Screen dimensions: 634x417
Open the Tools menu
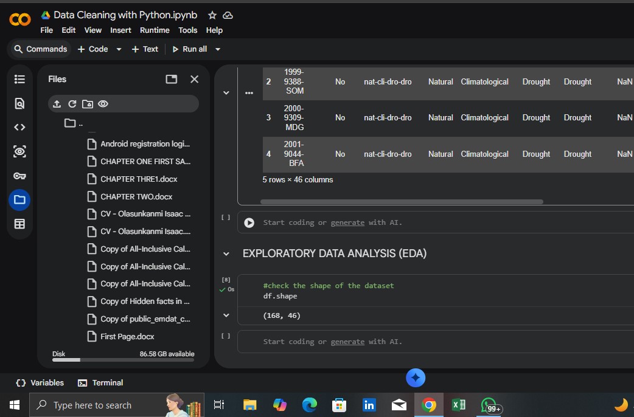coord(188,30)
